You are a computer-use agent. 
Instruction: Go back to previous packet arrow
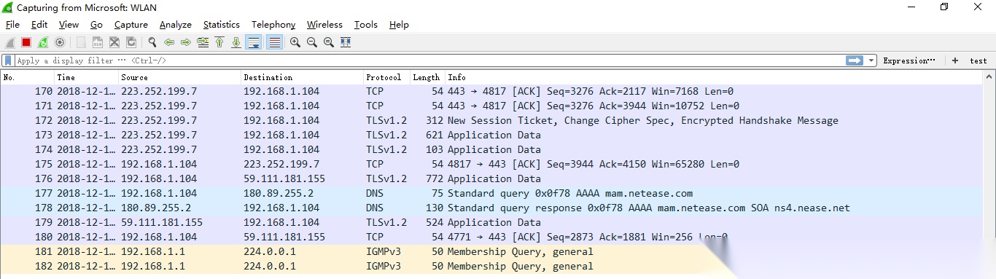(169, 42)
